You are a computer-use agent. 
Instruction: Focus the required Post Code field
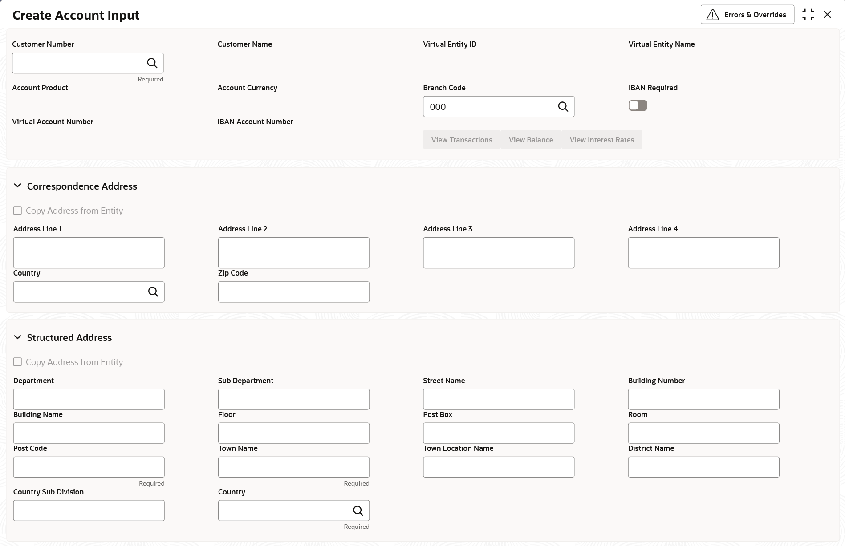pos(89,467)
